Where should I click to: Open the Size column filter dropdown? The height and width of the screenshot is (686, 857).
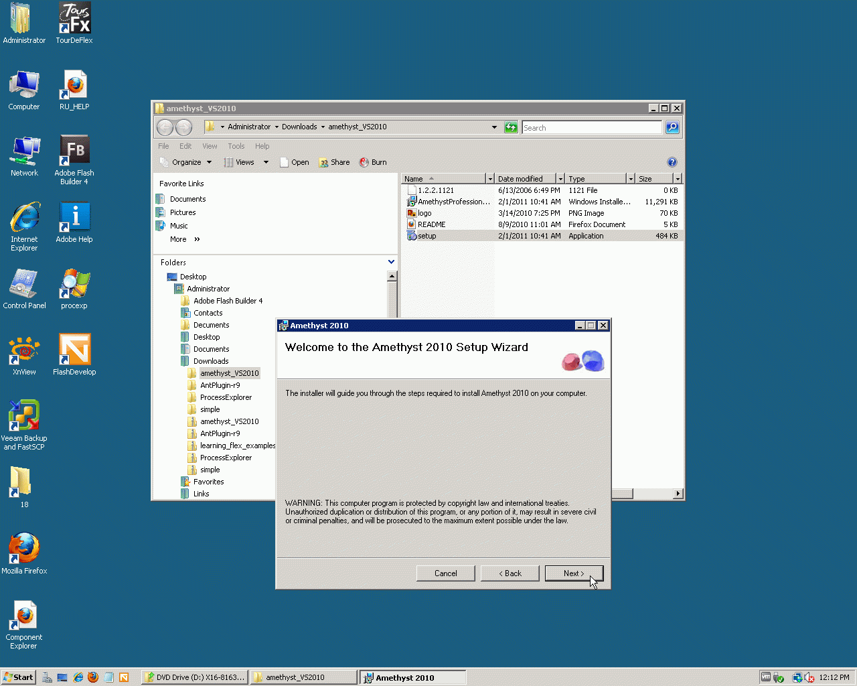click(678, 179)
